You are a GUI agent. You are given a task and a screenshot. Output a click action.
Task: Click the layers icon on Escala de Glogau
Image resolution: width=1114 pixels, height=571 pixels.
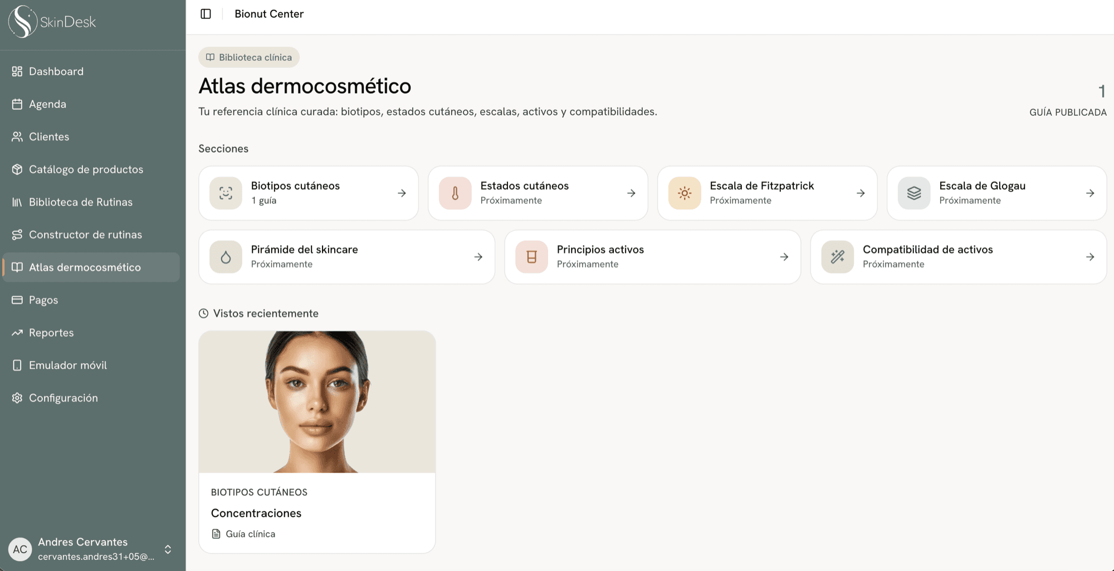pyautogui.click(x=914, y=193)
